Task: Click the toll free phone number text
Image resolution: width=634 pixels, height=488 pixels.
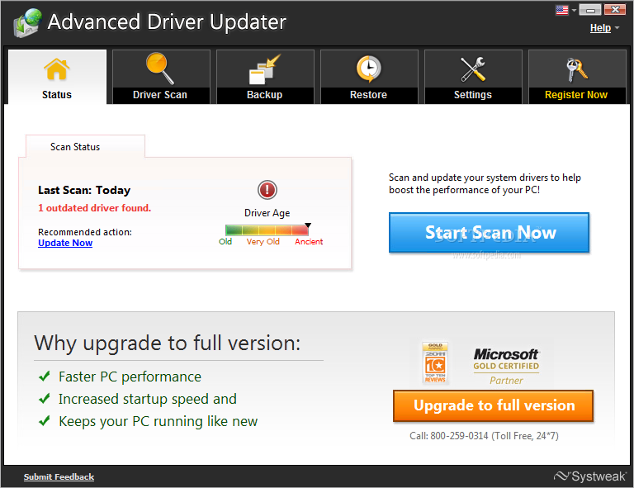Action: [484, 436]
